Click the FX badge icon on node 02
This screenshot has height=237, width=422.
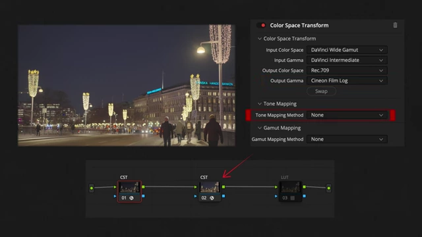[x=212, y=198]
